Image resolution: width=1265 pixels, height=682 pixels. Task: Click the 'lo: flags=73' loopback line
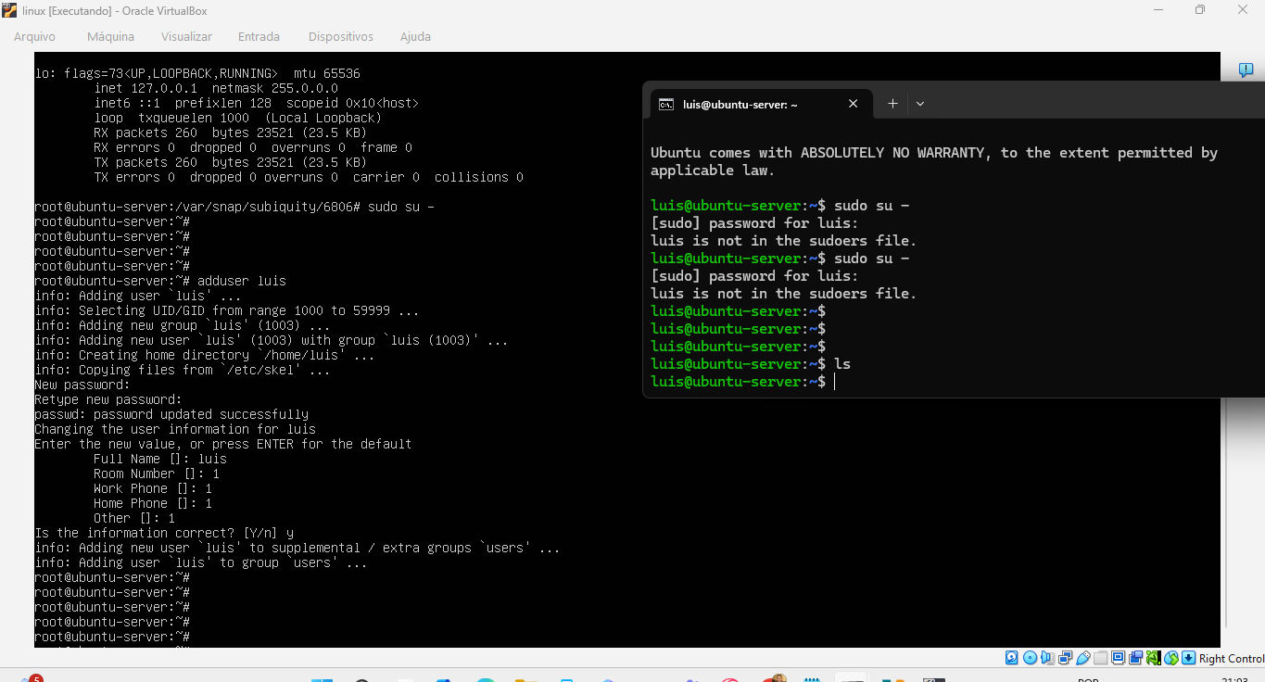click(x=197, y=73)
